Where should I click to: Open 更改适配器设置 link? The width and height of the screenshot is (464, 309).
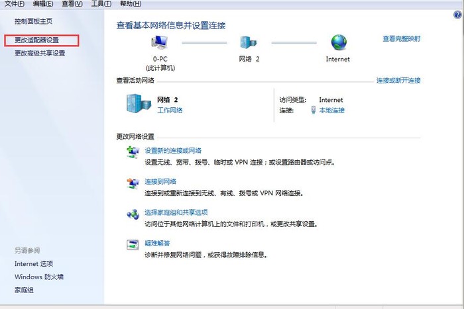coord(36,40)
